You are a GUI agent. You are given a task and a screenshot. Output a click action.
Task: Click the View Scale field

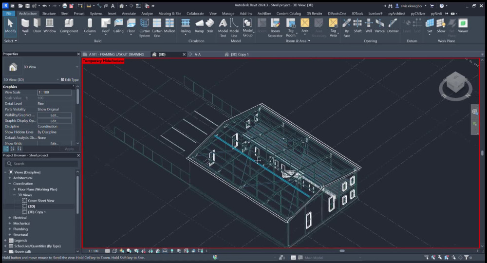(x=55, y=92)
